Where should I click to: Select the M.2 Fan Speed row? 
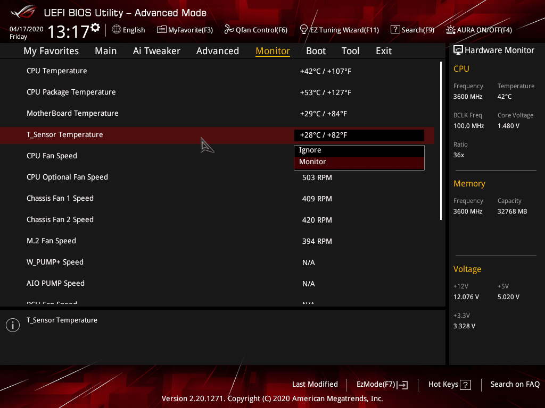coord(217,241)
